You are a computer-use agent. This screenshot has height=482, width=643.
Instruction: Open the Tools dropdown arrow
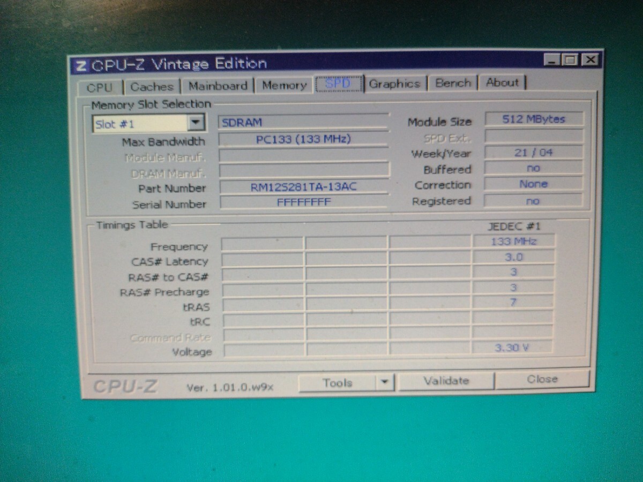(385, 382)
